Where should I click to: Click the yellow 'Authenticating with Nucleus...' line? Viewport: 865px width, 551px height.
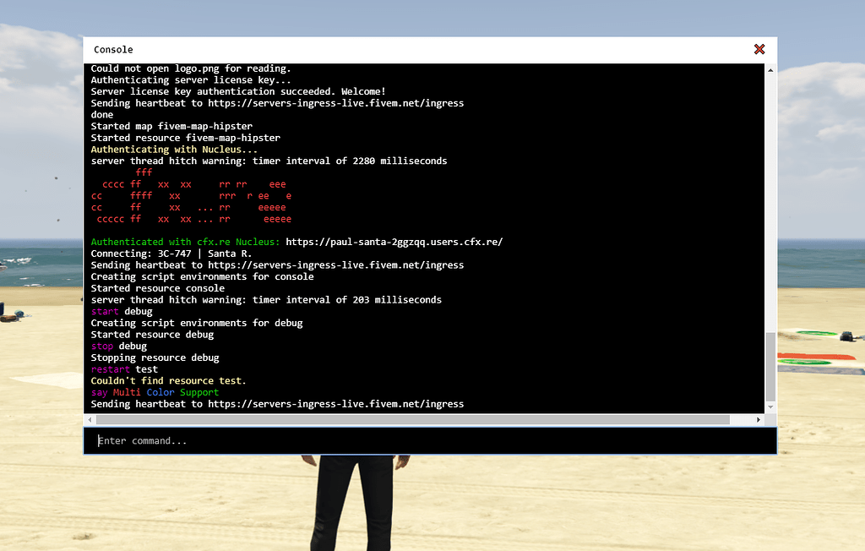point(174,150)
